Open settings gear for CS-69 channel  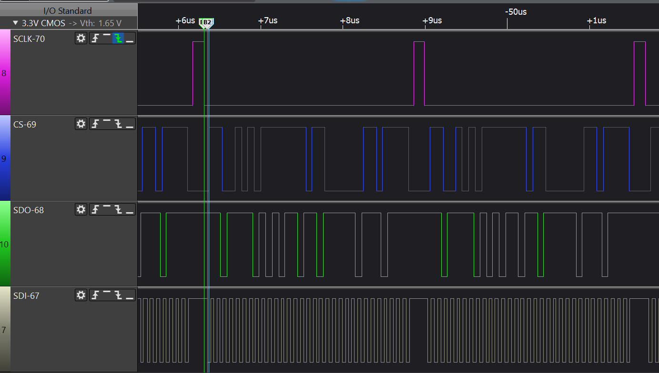point(81,124)
